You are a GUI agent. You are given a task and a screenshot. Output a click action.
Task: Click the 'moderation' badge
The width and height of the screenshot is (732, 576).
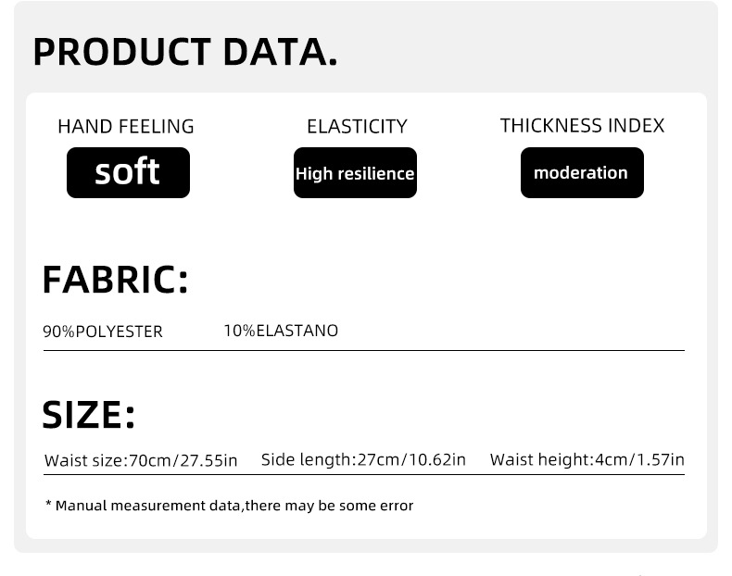(581, 172)
